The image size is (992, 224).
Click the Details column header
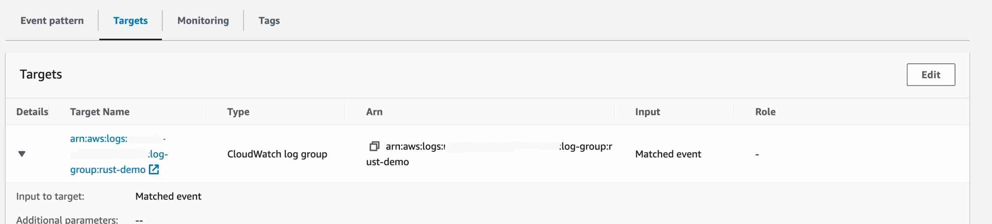click(32, 112)
